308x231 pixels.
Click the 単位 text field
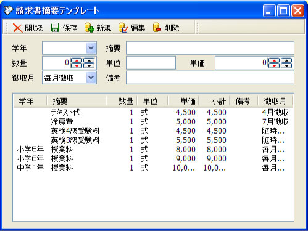151,63
